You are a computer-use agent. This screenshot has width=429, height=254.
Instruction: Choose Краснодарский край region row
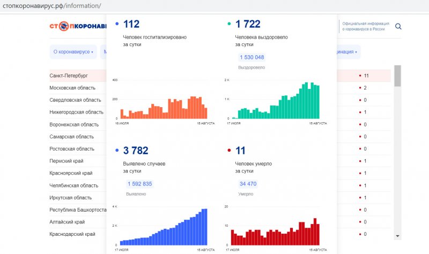(72, 234)
